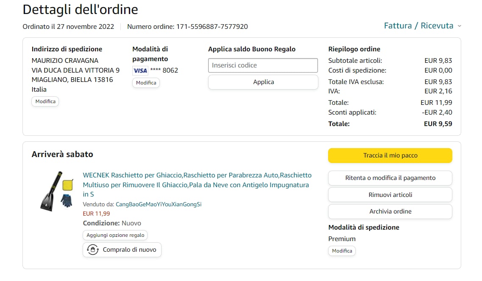Click Modifica under the shipping address

pos(45,101)
